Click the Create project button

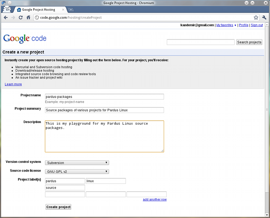58,207
